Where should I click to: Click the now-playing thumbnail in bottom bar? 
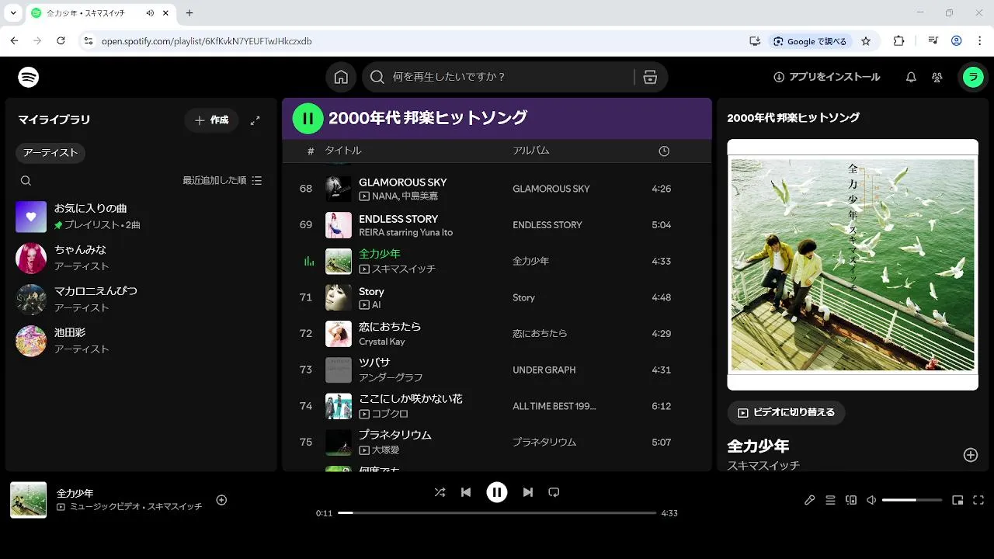coord(29,500)
